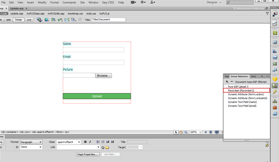
Task: Open the Site person icon menu
Action: tap(153, 2)
